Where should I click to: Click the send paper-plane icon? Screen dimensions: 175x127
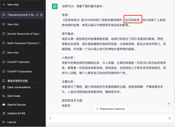click(169, 118)
